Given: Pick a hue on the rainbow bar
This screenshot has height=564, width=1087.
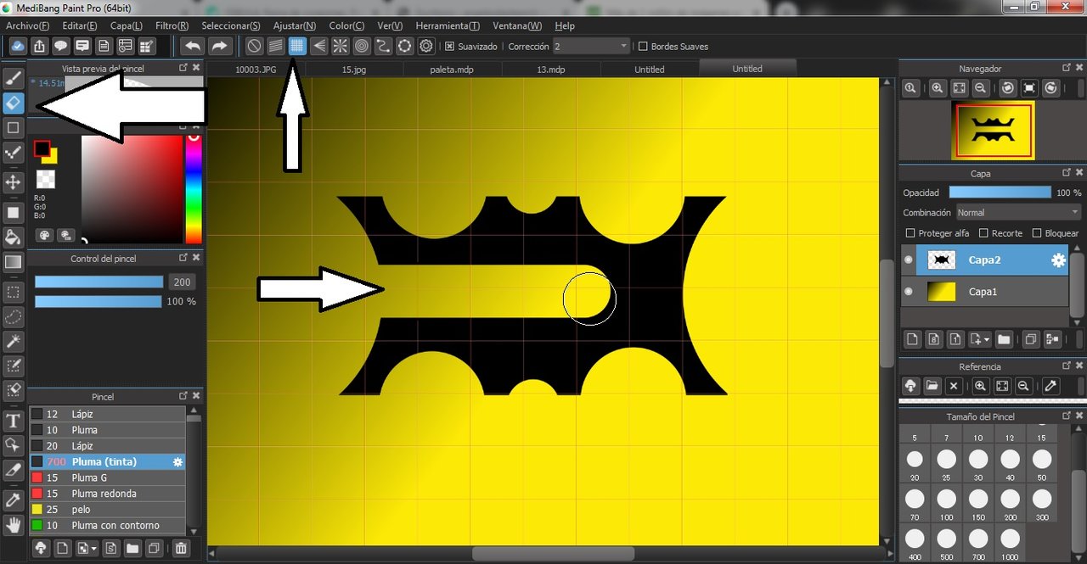Looking at the screenshot, I should 194,188.
